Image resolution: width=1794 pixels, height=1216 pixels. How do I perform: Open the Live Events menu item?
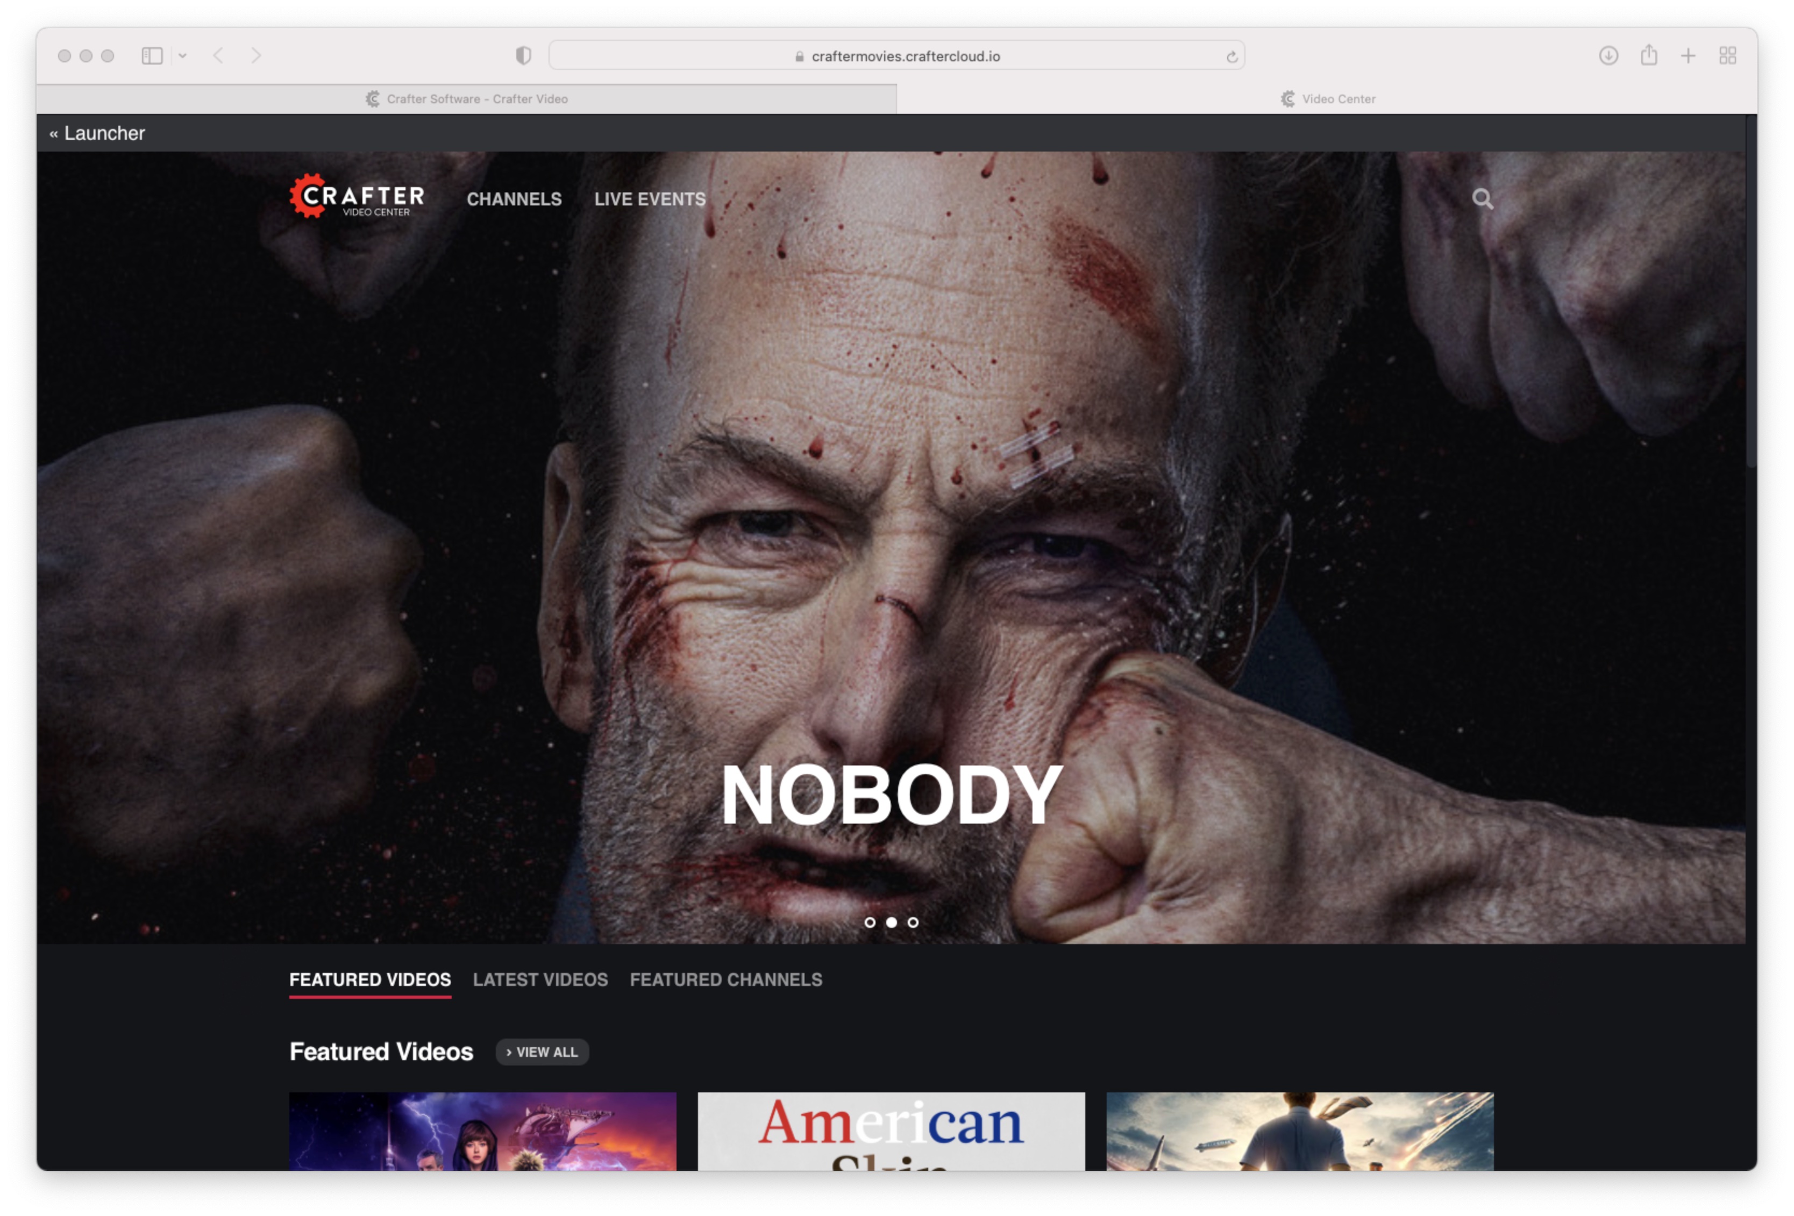click(x=649, y=199)
